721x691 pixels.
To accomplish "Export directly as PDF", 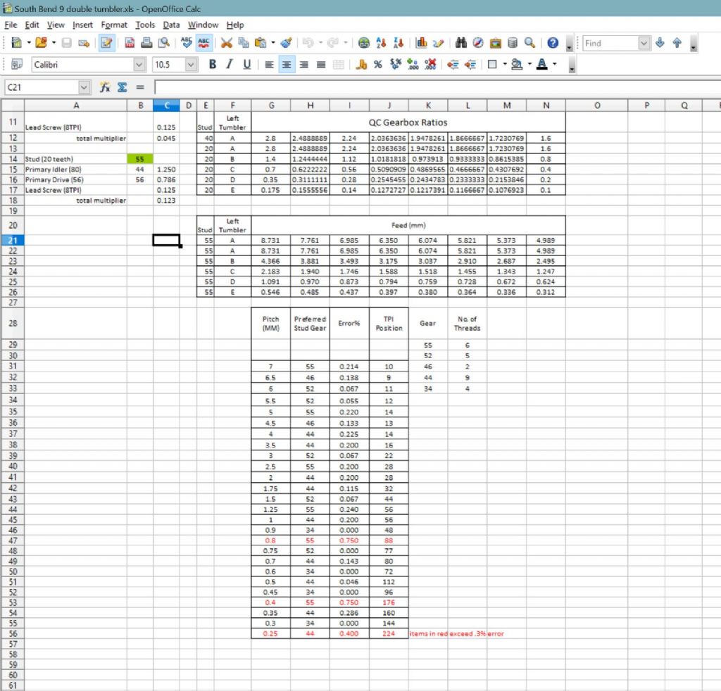I will (x=130, y=43).
